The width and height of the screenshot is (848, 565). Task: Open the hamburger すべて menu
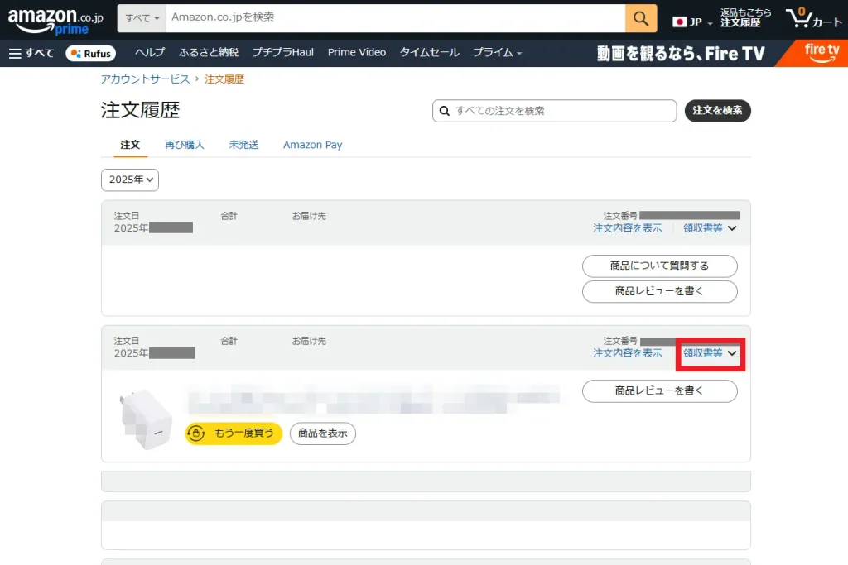(x=31, y=53)
